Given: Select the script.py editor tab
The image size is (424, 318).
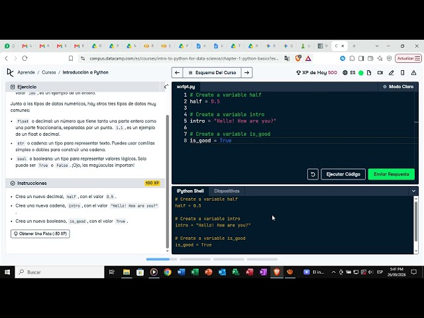Looking at the screenshot, I should pyautogui.click(x=185, y=87).
